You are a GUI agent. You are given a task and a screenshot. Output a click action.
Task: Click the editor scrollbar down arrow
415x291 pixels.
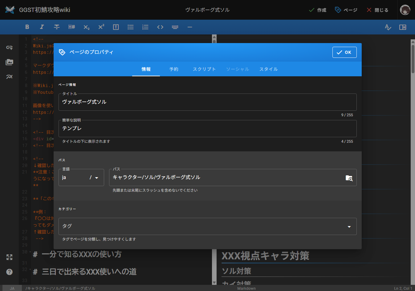pos(214,283)
